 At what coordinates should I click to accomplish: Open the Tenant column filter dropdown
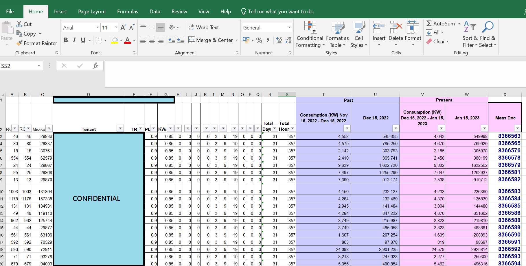[x=120, y=128]
